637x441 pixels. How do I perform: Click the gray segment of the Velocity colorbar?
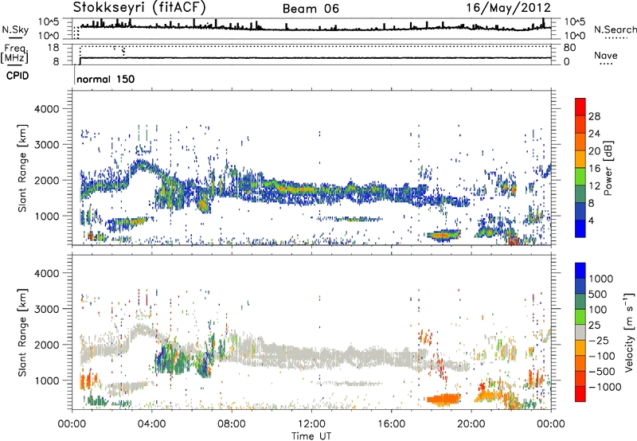(580, 332)
